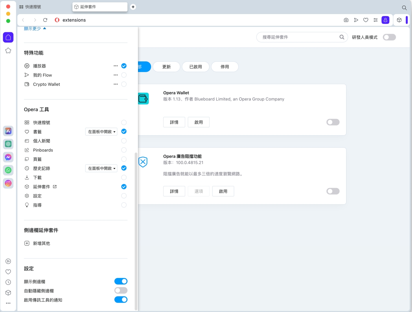Screen dimensions: 412x312
Task: Filter extensions by 停用
Action: [225, 67]
